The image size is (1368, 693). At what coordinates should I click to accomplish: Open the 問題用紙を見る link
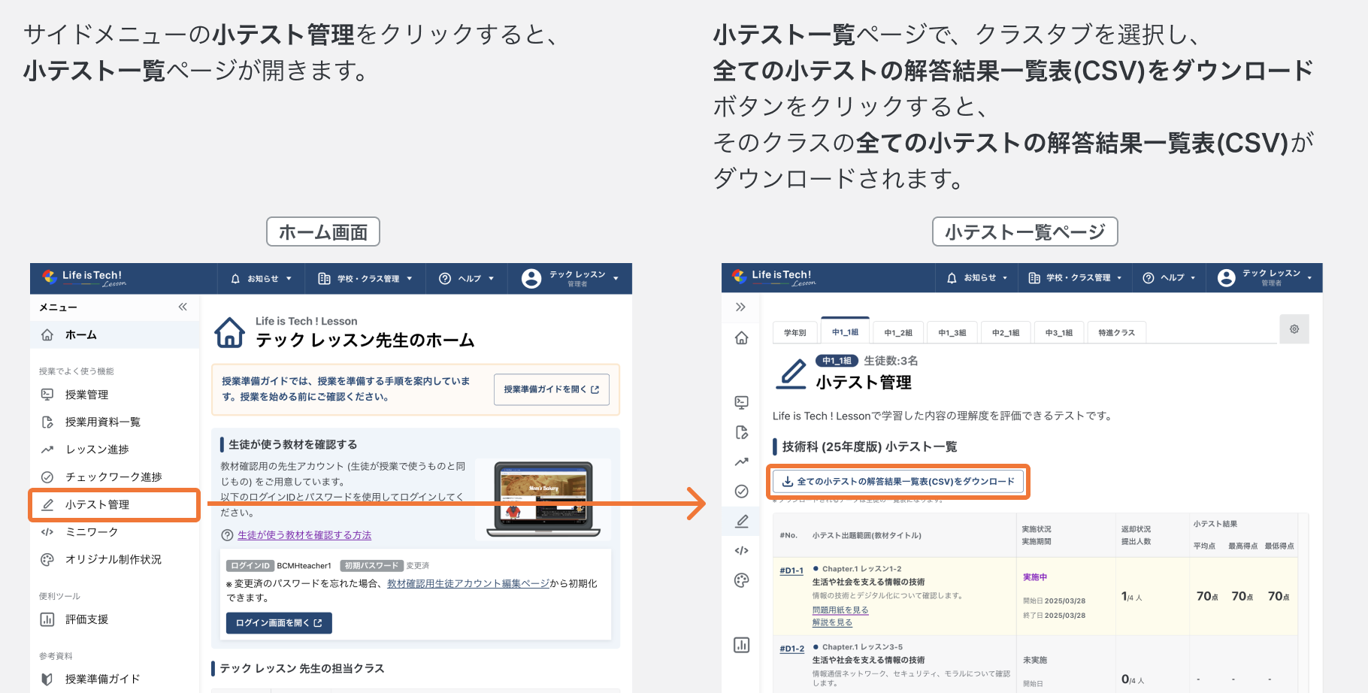point(841,610)
